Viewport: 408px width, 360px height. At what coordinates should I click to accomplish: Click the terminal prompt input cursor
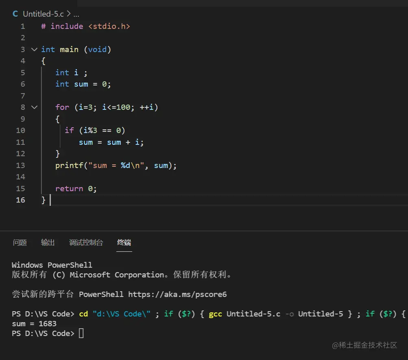[x=81, y=333]
